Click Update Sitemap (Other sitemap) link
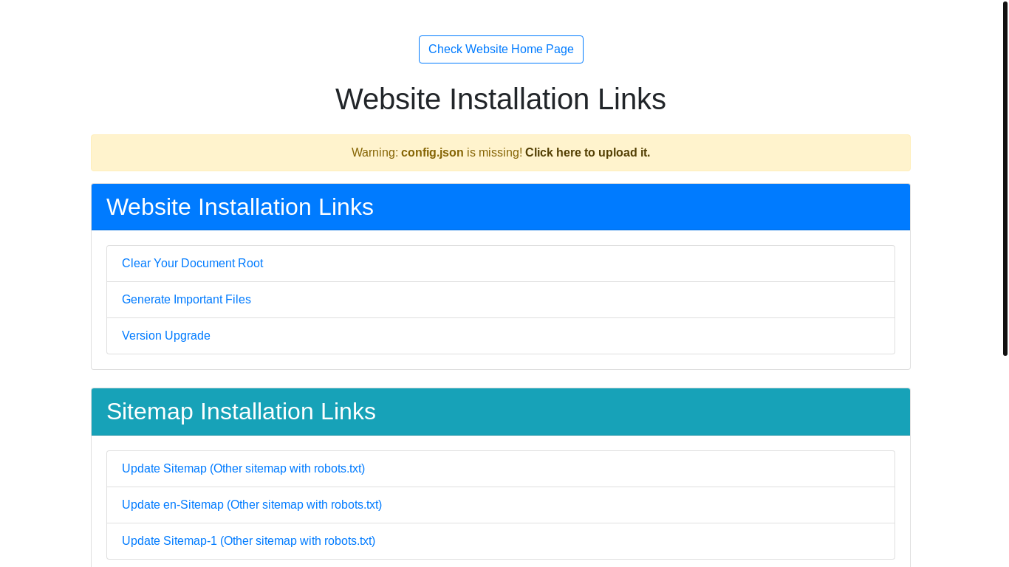Screen dimensions: 1009x567 pos(243,469)
